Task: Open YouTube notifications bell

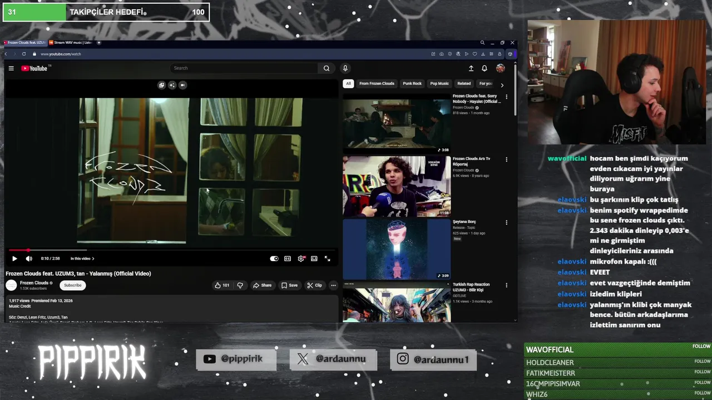Action: (x=484, y=68)
